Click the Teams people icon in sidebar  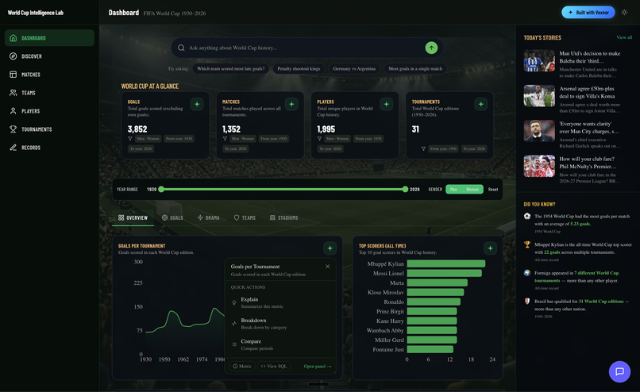click(13, 93)
